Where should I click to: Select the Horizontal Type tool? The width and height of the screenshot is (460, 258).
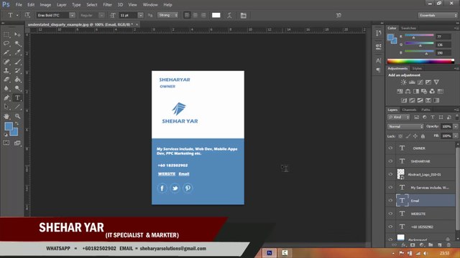click(x=17, y=97)
